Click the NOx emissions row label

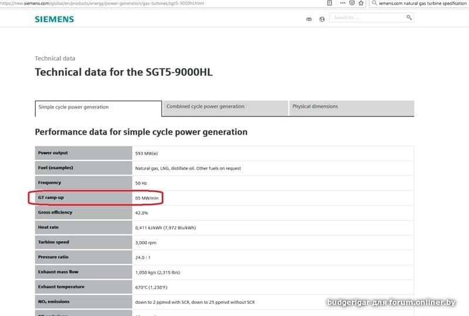[53, 302]
